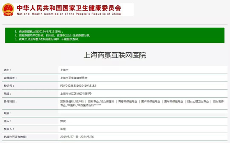Click the national emblem logo icon
This screenshot has width=230, height=143.
click(8, 10)
